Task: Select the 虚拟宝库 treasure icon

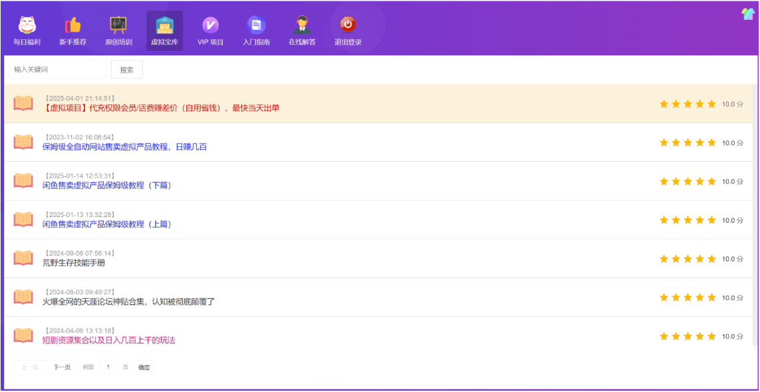Action: tap(164, 26)
